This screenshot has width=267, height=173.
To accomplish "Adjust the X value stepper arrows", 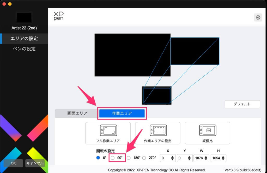I will coord(172,158).
